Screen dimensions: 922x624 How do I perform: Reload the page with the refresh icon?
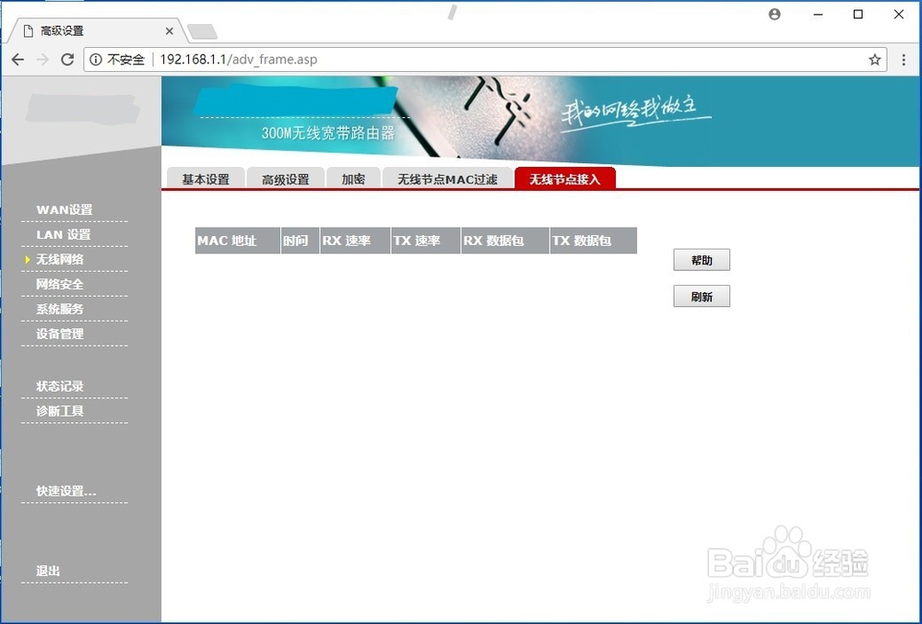coord(67,59)
